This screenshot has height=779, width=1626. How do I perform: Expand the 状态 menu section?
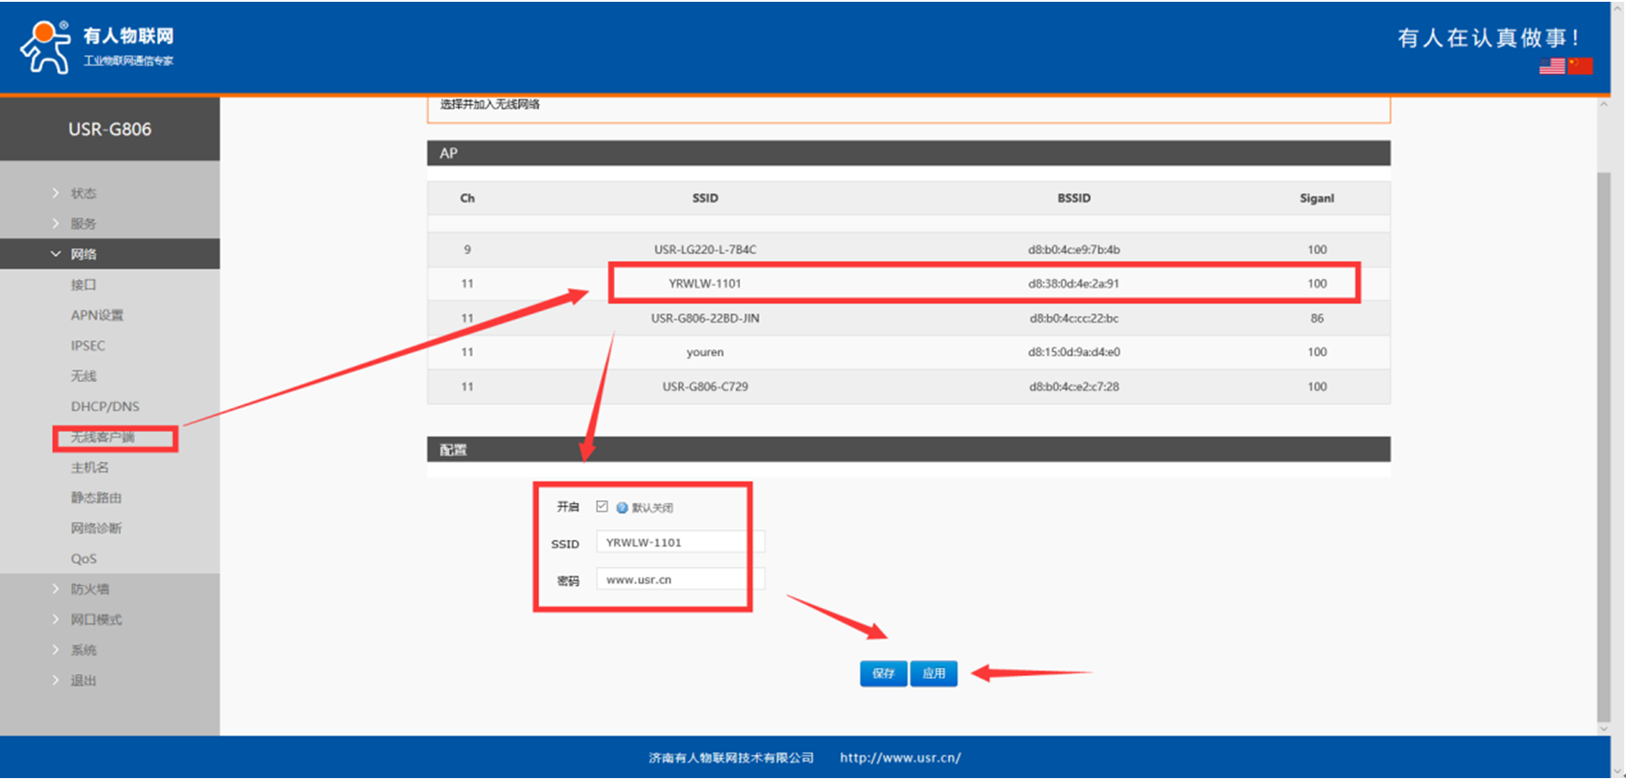84,193
